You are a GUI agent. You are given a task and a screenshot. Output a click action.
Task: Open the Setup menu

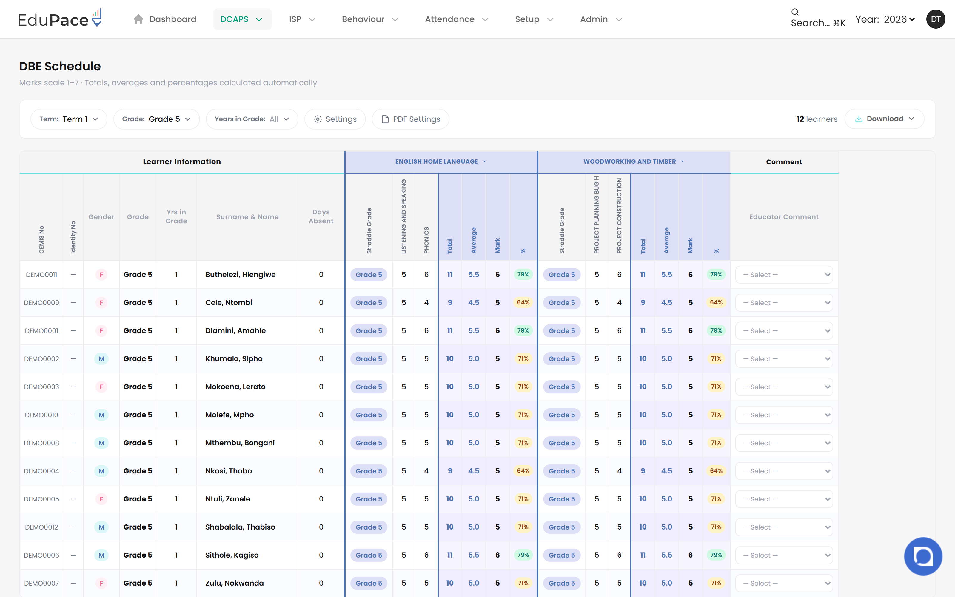tap(534, 19)
